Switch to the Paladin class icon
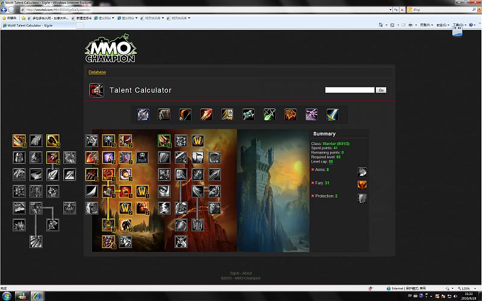Viewport: 482px width, 301px height. pyautogui.click(x=227, y=114)
